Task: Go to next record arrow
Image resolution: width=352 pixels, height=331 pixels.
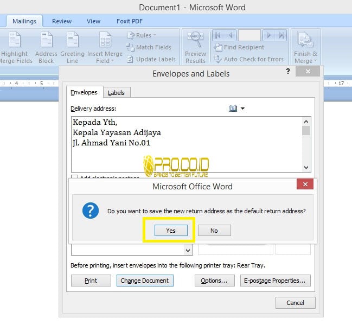Action: (x=268, y=35)
